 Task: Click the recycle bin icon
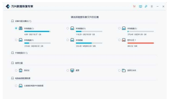pyautogui.click(x=20, y=71)
